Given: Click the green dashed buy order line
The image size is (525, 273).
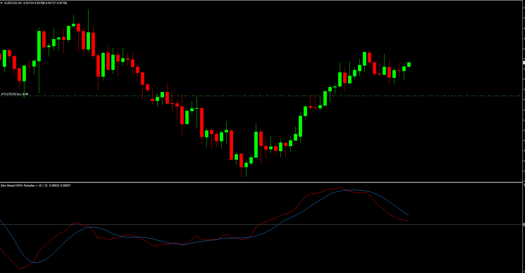Looking at the screenshot, I should 247,96.
